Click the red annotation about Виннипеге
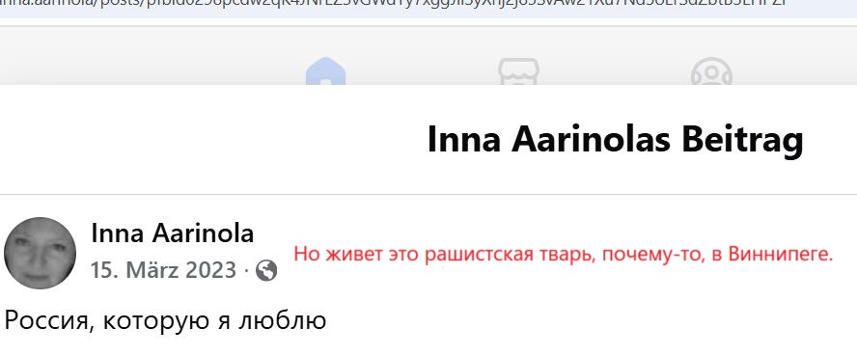 (x=563, y=255)
